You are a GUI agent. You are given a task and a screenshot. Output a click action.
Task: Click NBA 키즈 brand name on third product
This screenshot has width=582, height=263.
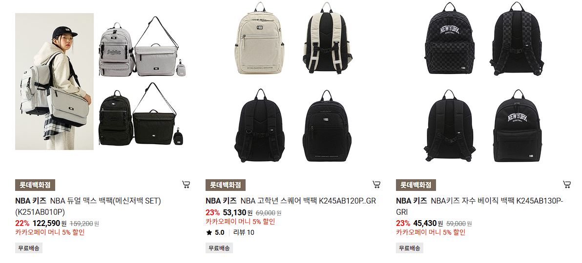(411, 201)
